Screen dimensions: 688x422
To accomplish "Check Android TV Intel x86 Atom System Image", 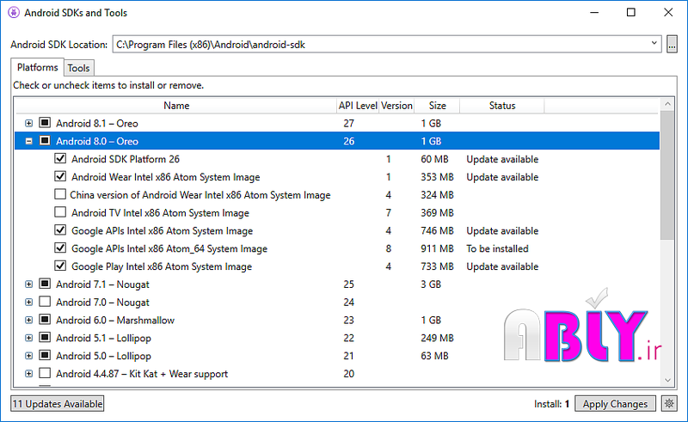I will click(x=60, y=212).
